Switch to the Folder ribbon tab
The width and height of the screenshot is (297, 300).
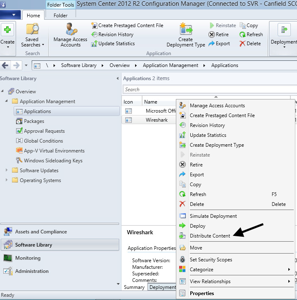coord(61,16)
